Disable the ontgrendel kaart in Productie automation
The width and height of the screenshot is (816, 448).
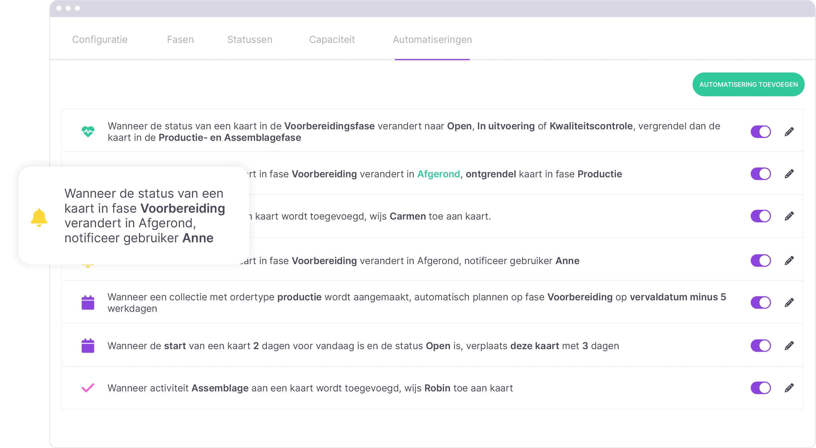coord(761,174)
